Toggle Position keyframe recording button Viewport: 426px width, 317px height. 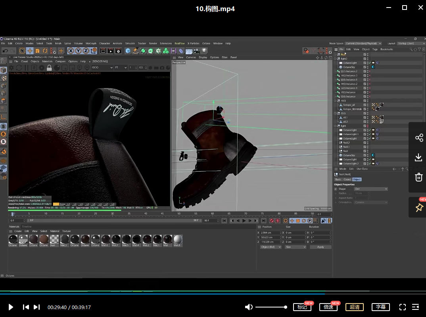(292, 221)
